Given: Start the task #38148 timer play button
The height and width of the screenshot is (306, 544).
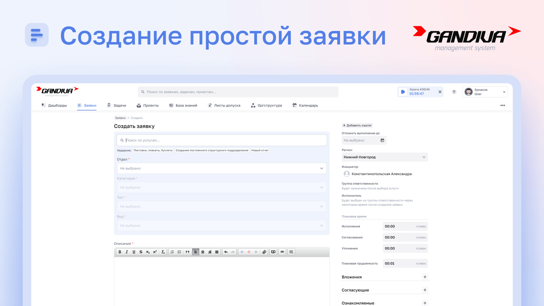Looking at the screenshot, I should [x=403, y=92].
